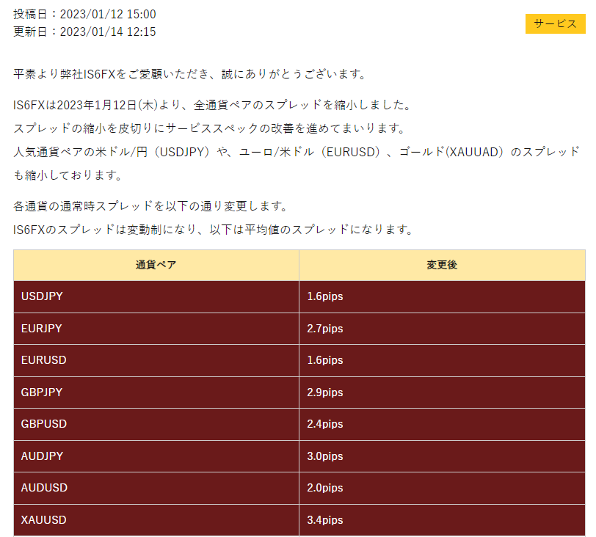Click the 変更後 column header
Screen dimensions: 596x537
pos(443,265)
